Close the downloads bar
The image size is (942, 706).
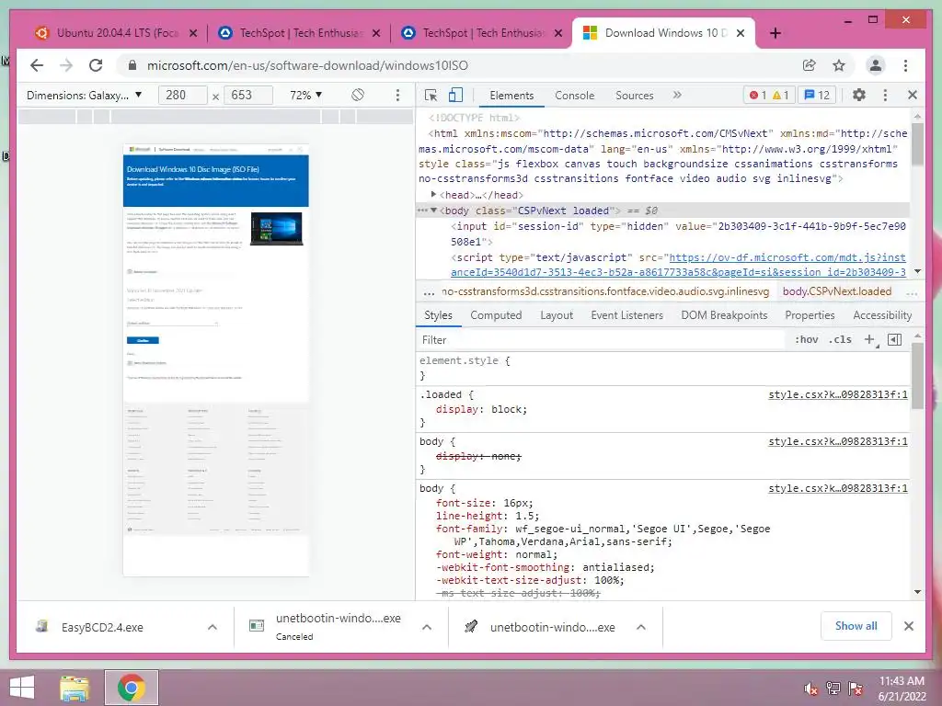(x=908, y=626)
